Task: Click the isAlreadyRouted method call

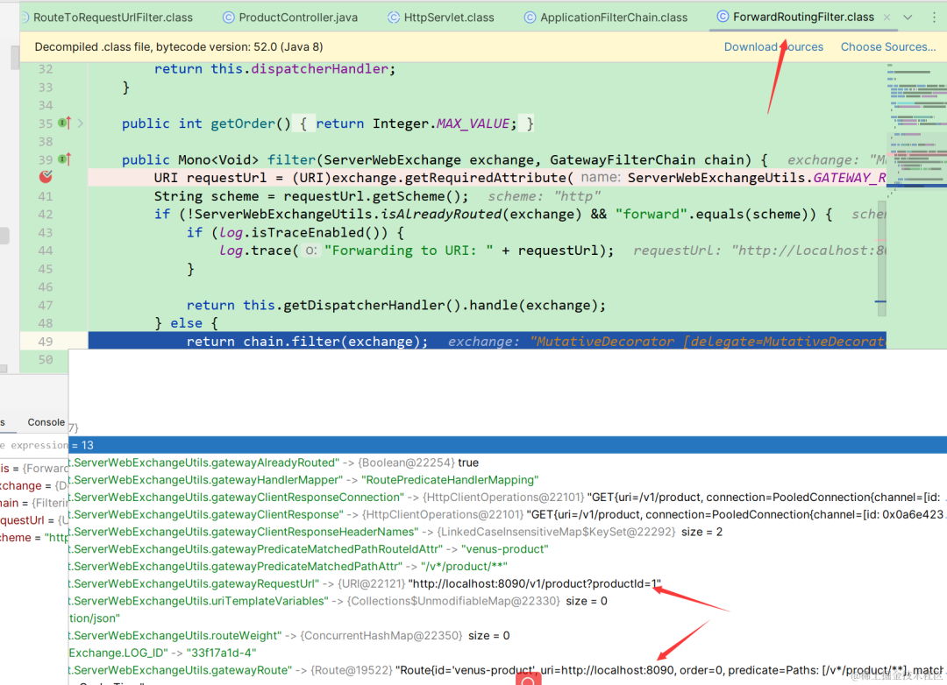Action: click(x=441, y=215)
